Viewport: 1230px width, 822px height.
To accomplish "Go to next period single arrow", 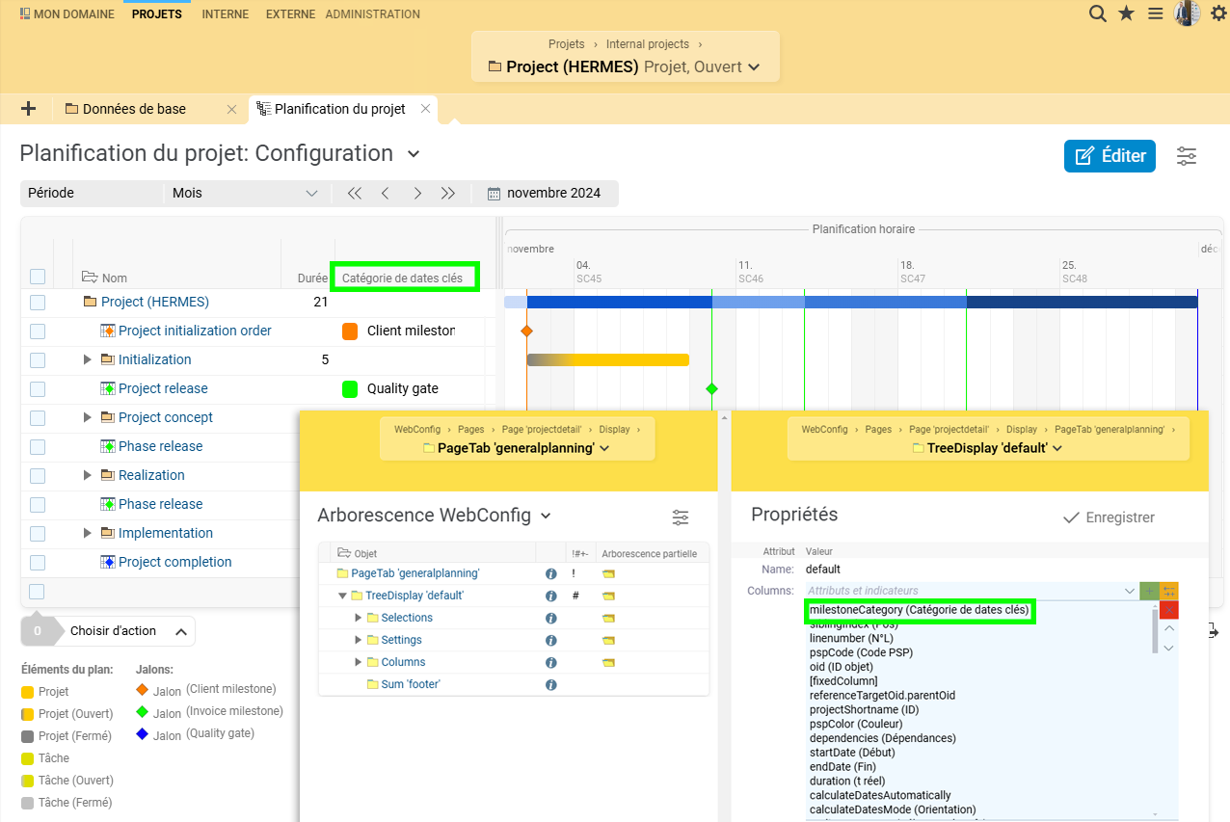I will pos(417,193).
